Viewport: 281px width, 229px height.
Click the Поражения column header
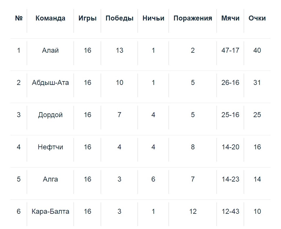[x=193, y=18]
